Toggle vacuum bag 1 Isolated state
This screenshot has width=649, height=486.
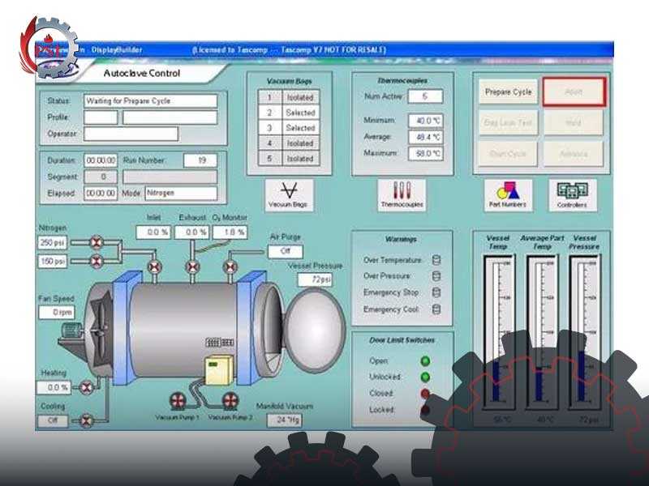pyautogui.click(x=299, y=97)
